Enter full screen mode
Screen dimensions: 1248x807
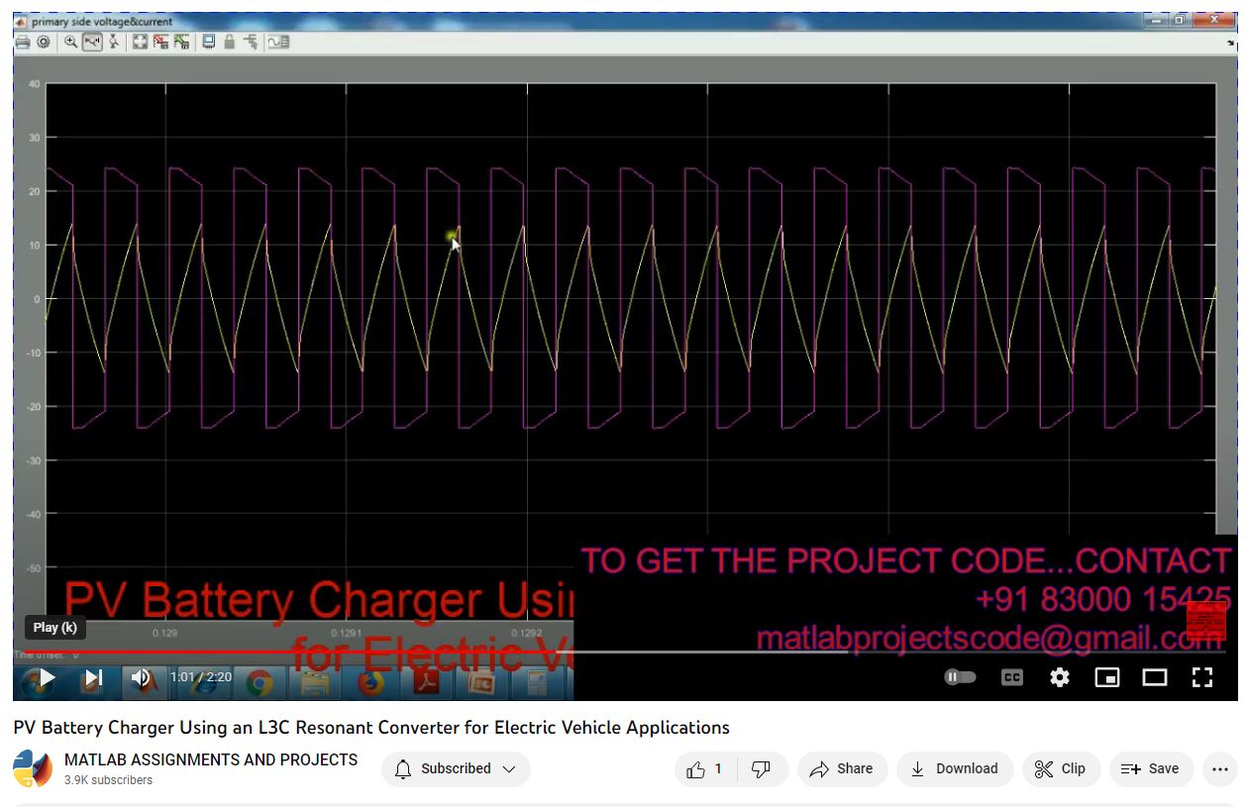point(1201,677)
